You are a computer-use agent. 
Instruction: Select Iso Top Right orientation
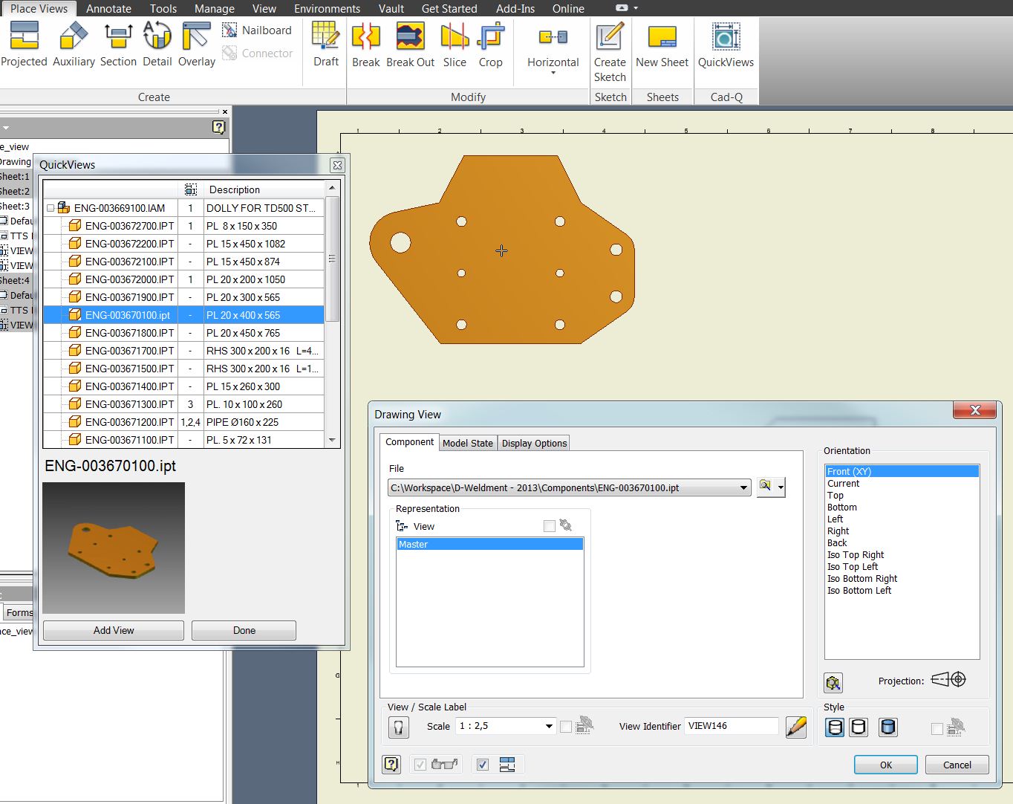tap(856, 555)
